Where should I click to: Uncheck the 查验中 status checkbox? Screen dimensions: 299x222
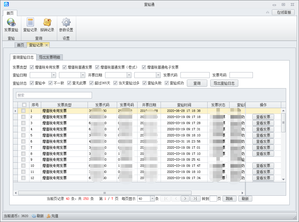click(x=32, y=83)
